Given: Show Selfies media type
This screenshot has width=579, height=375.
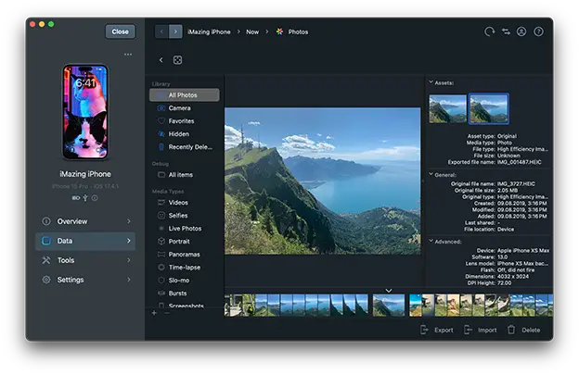Looking at the screenshot, I should (x=185, y=216).
